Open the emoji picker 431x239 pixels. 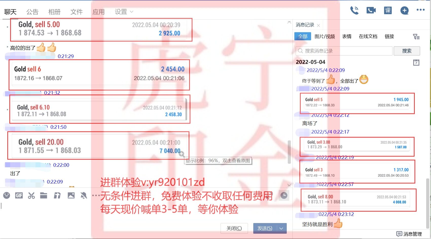click(7, 195)
